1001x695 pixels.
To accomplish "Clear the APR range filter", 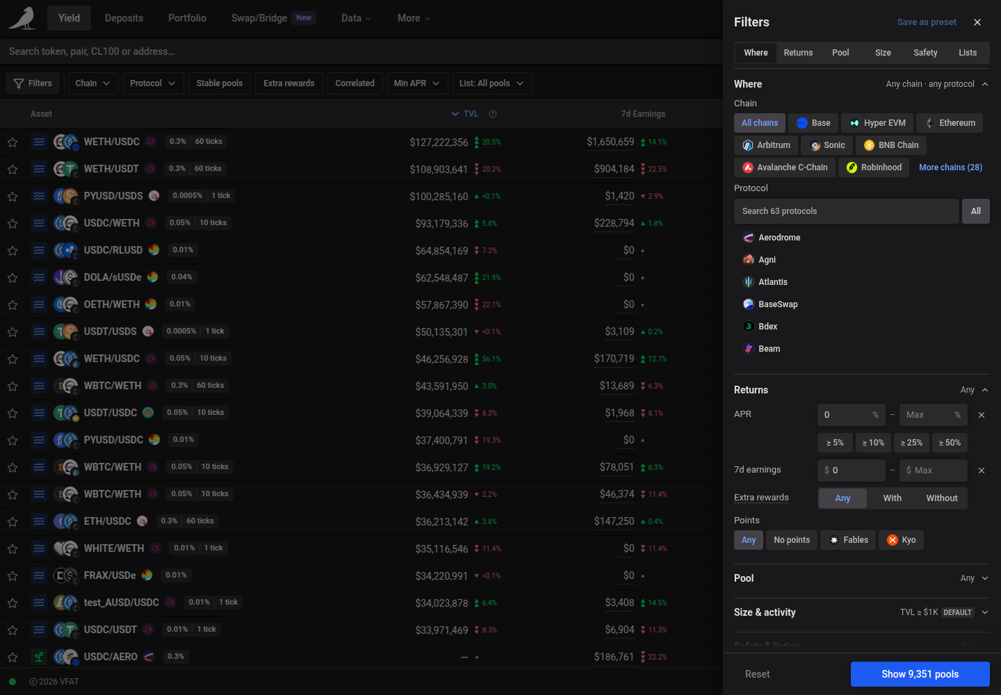I will [982, 415].
